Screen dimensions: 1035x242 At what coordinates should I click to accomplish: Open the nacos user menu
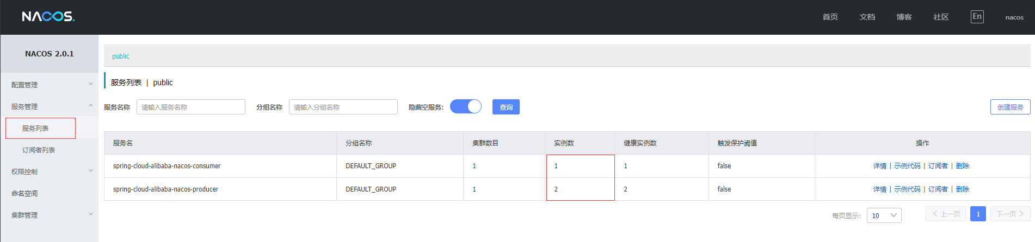pyautogui.click(x=1014, y=17)
